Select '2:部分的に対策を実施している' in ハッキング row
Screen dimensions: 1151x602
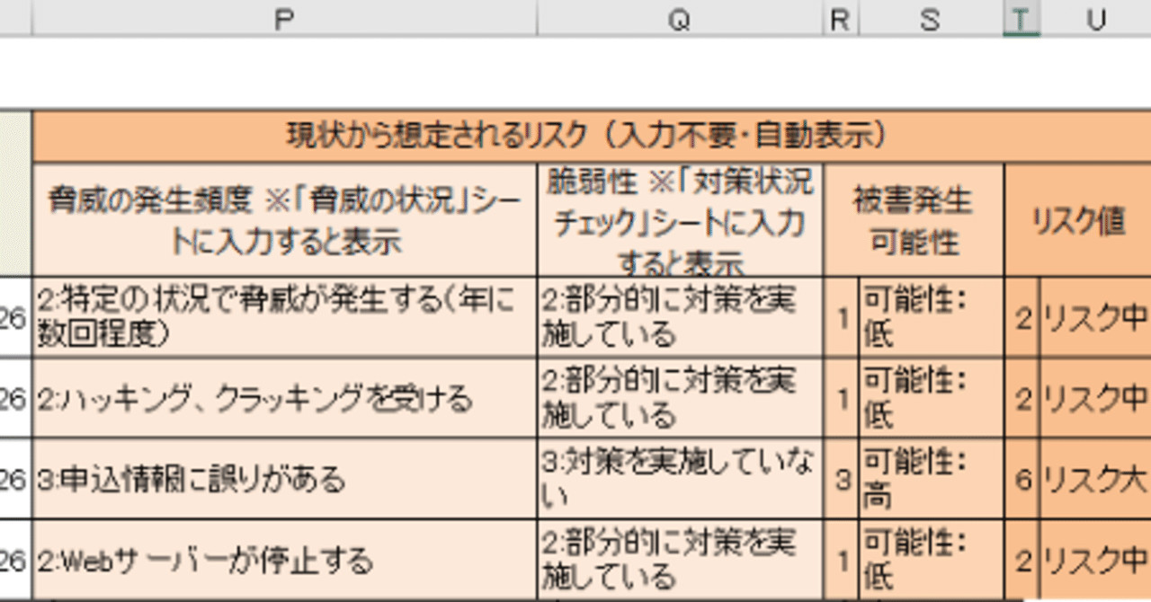point(680,398)
